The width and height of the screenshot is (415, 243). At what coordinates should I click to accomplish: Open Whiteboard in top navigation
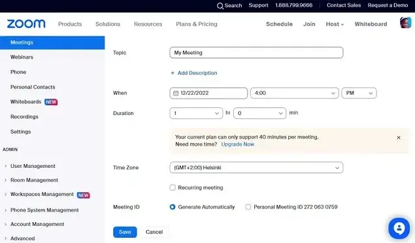tap(371, 24)
